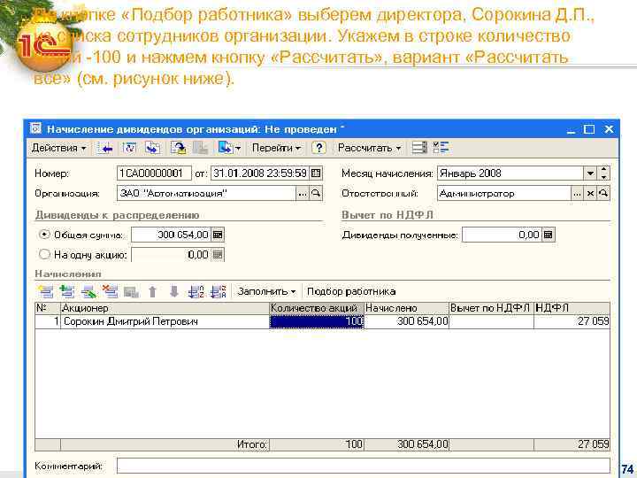Click the Общая сумма field 300 654,00

[171, 235]
